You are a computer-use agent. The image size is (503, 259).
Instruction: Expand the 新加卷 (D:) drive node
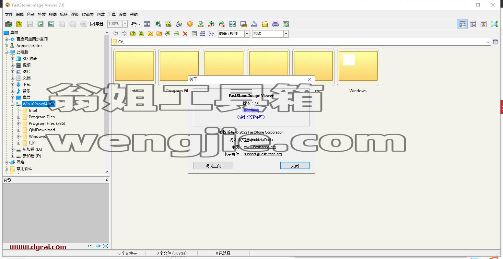pyautogui.click(x=12, y=149)
